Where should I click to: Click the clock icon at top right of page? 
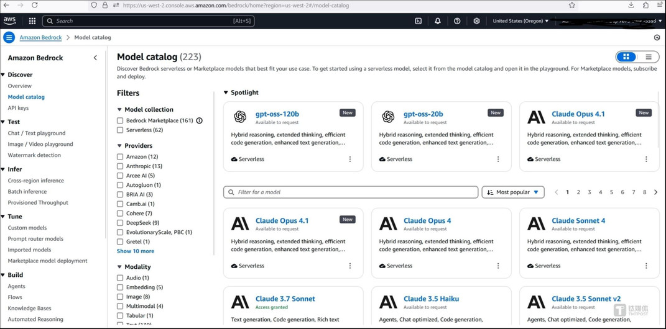(x=657, y=37)
